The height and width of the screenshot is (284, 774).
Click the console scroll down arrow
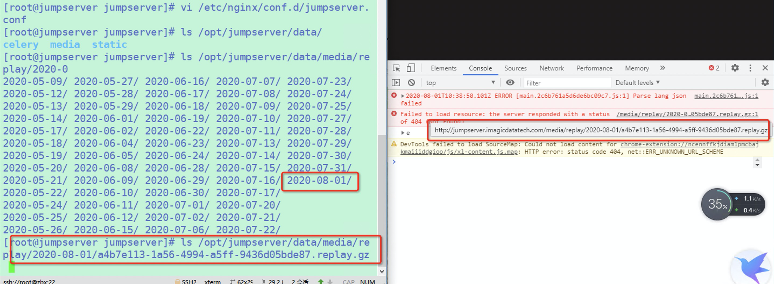[757, 165]
